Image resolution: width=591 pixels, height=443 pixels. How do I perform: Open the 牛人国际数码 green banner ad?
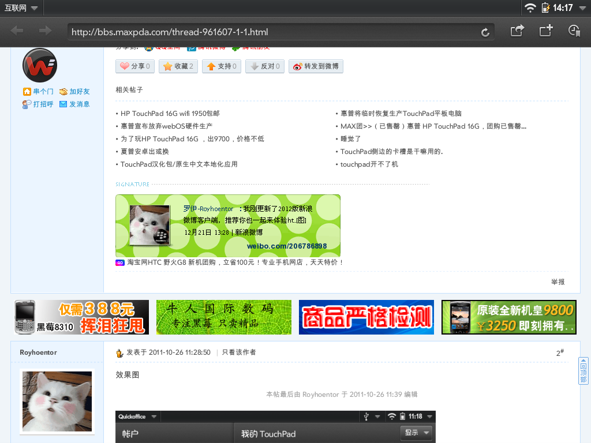coord(224,317)
